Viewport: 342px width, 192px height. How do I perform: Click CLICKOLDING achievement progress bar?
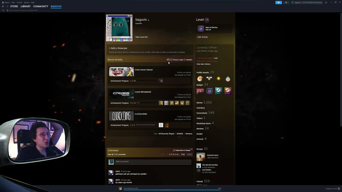coord(146,125)
